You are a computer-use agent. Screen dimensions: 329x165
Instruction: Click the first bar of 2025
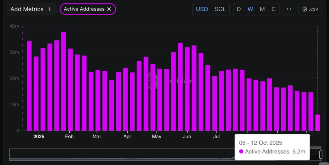coord(29,86)
